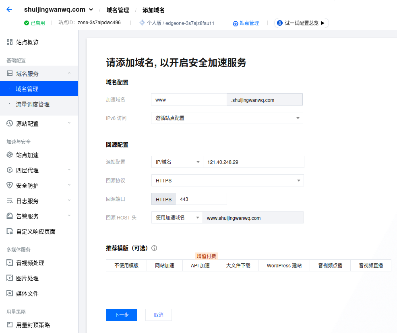This screenshot has width=397, height=333.
Task: Expand the 源站配置 sidebar chevron
Action: [69, 123]
